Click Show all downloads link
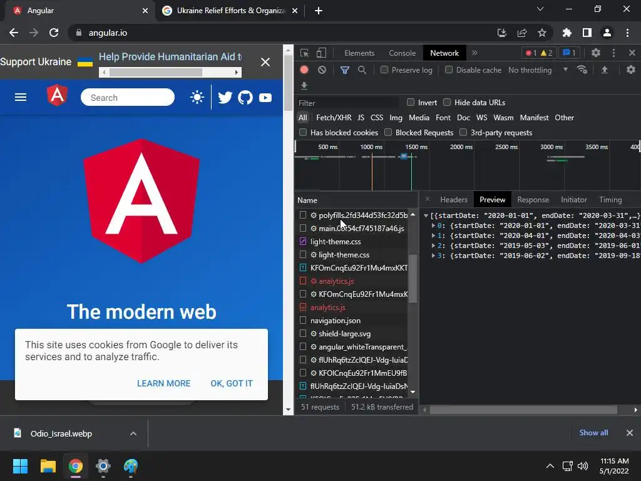Image resolution: width=641 pixels, height=481 pixels. pos(593,433)
